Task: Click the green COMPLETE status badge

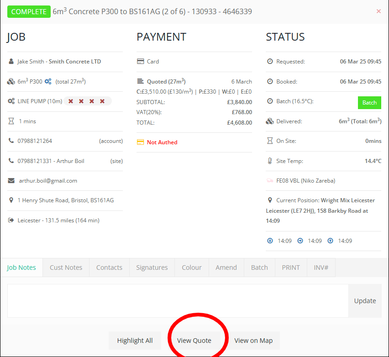Action: point(29,12)
